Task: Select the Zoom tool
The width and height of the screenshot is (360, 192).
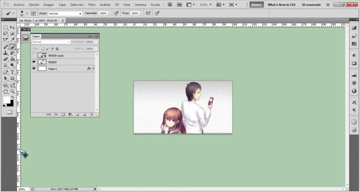Action: point(12,92)
